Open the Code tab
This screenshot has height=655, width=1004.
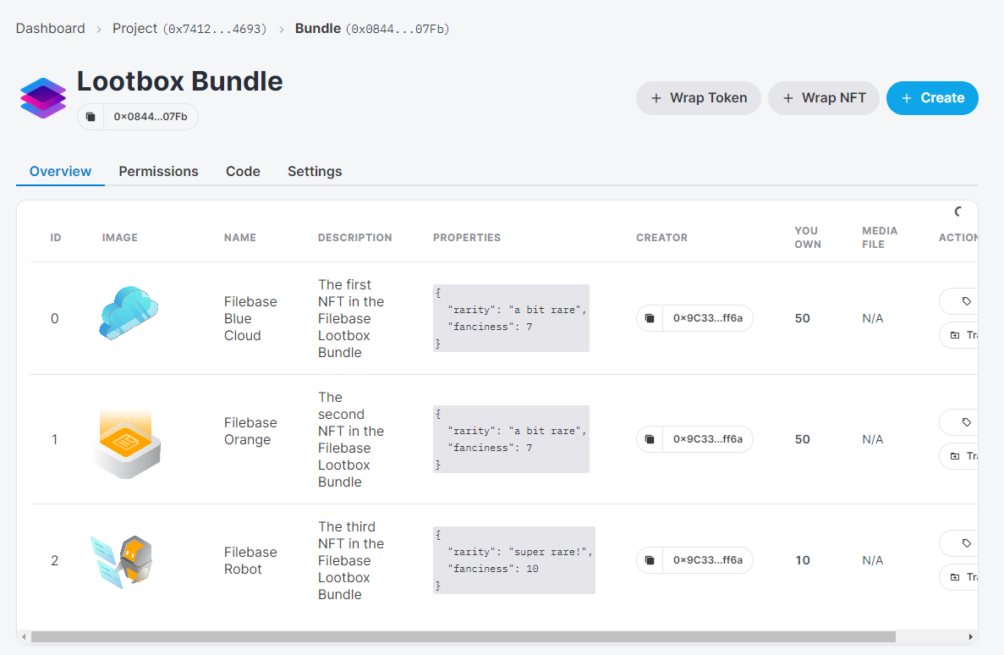coord(243,171)
